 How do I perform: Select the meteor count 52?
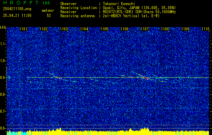(49, 16)
